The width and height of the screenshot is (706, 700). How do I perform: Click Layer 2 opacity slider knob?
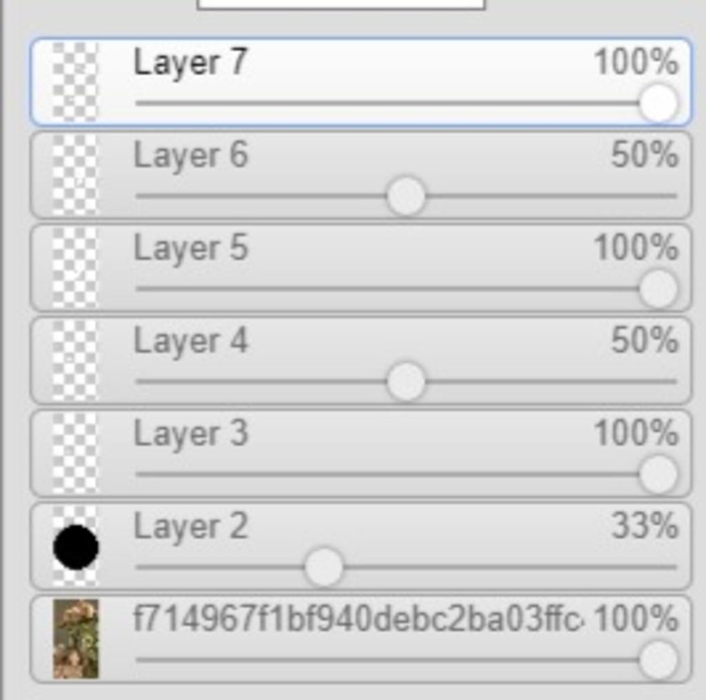click(x=323, y=567)
